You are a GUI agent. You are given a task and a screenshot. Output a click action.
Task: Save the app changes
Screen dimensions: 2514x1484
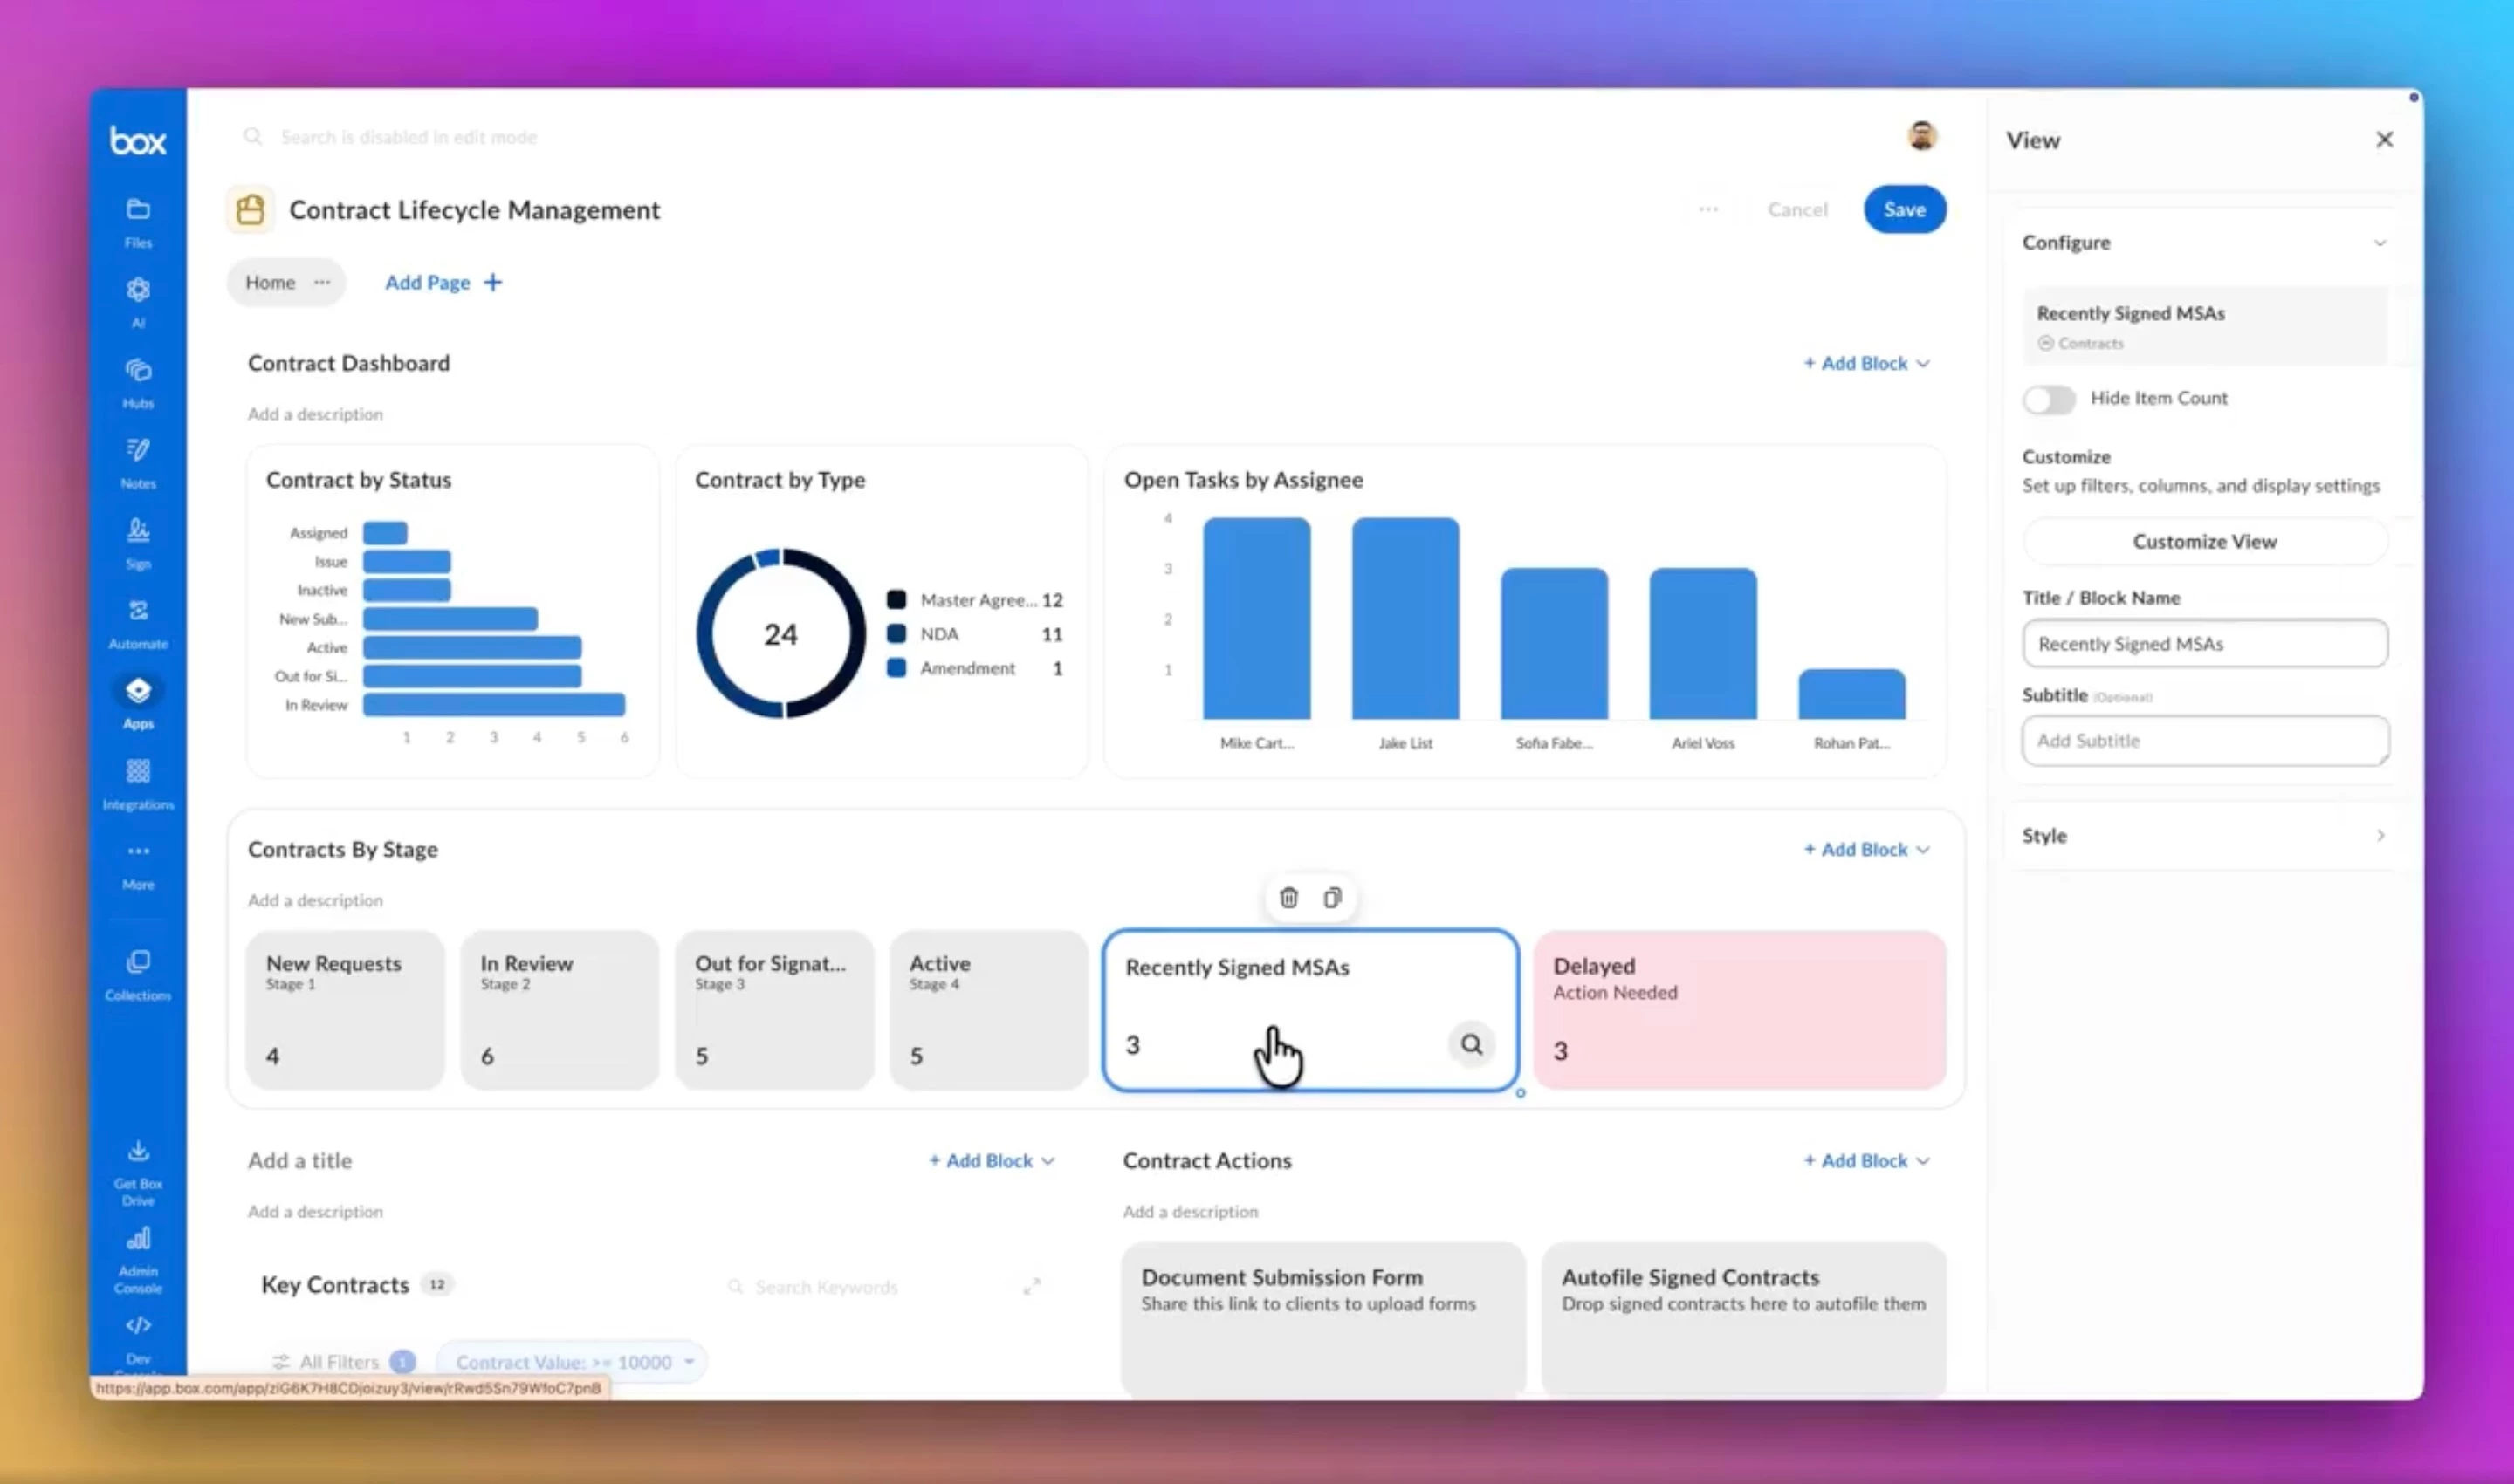point(1905,210)
